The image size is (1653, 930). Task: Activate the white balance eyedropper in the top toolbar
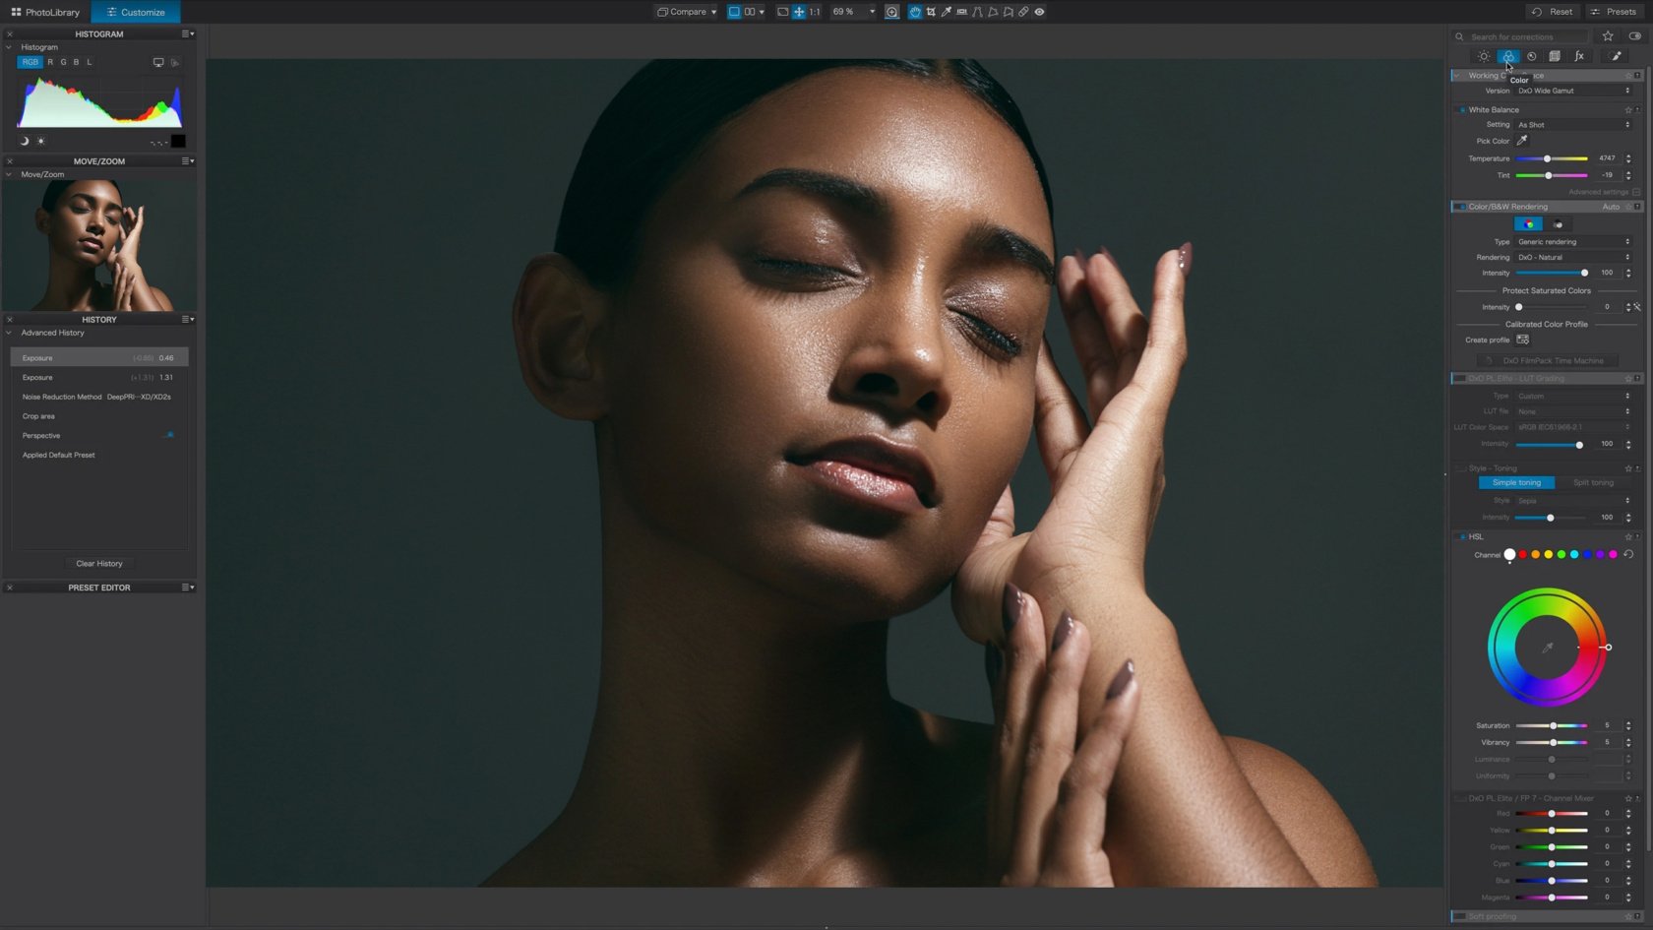(x=947, y=12)
